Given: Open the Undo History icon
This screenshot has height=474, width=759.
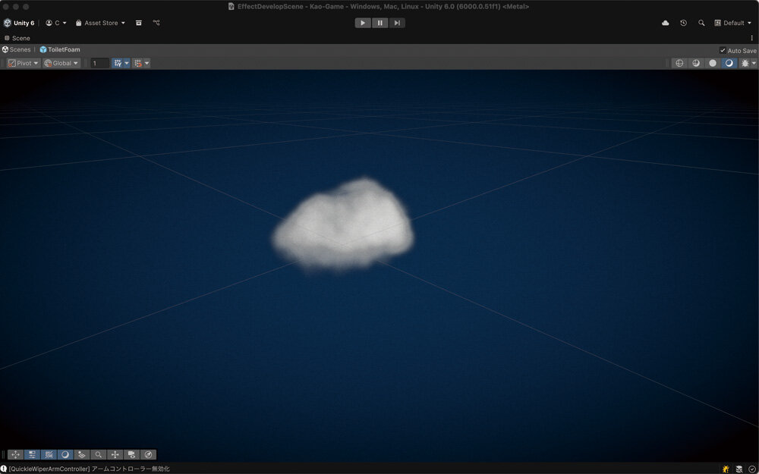Looking at the screenshot, I should tap(683, 23).
